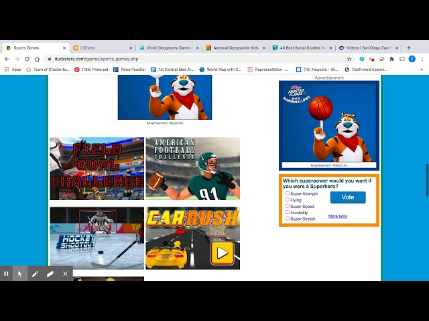Close the Sports Games tab

click(x=64, y=47)
